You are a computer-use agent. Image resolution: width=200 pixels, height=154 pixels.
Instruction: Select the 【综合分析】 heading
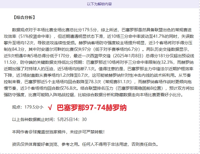(x=24, y=17)
